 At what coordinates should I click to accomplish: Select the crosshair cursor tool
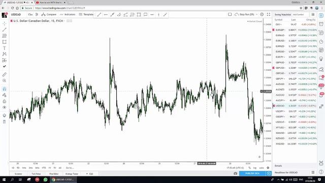click(x=5, y=23)
